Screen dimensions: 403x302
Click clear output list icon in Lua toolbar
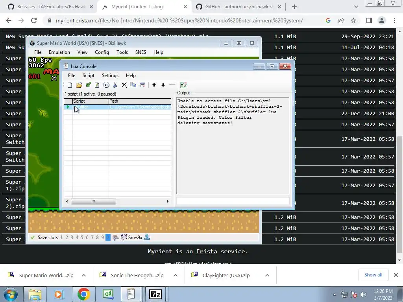(142, 85)
